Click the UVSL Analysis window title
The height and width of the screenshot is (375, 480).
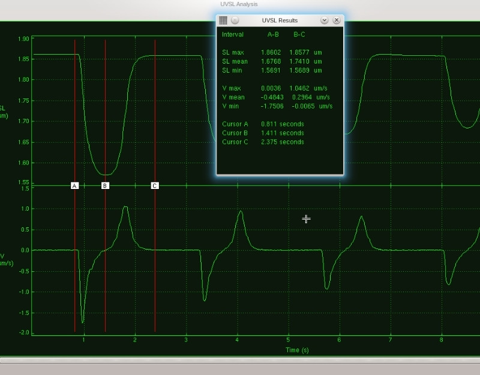[239, 4]
